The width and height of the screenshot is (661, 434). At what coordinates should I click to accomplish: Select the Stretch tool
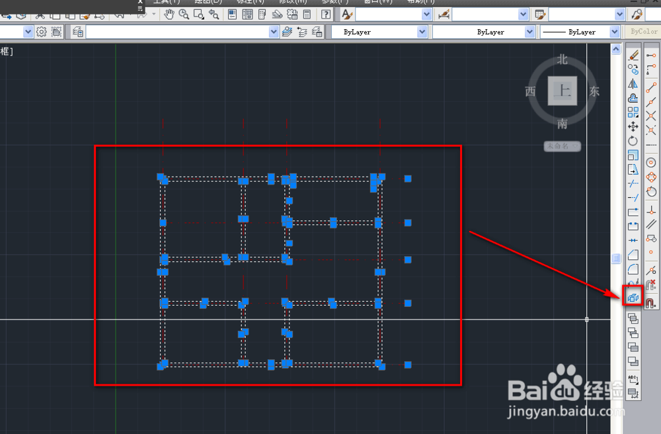click(633, 169)
